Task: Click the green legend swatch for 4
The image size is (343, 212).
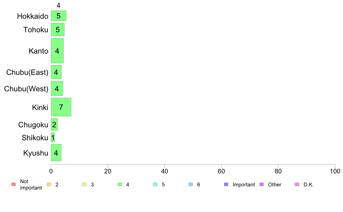Action: pyautogui.click(x=120, y=184)
